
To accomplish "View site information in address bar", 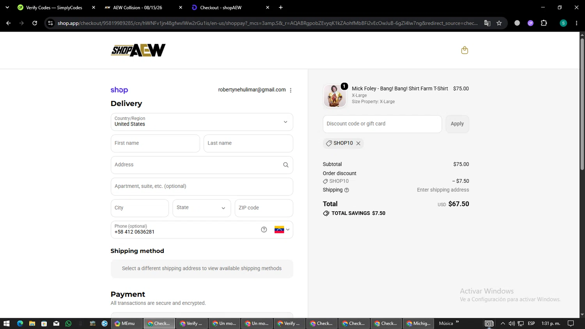I will [50, 23].
